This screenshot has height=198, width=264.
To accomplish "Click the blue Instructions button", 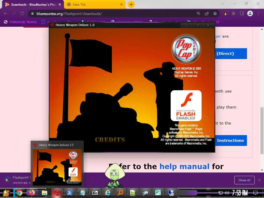I will pos(231,141).
